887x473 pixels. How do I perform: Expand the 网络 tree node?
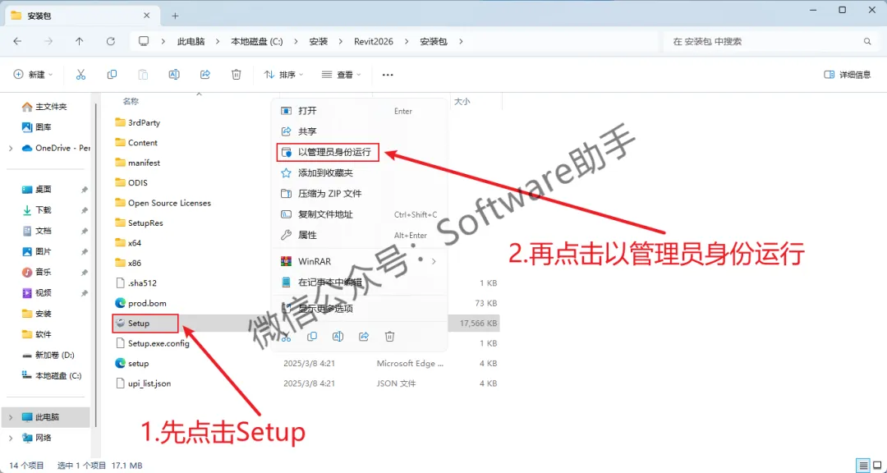(10, 438)
